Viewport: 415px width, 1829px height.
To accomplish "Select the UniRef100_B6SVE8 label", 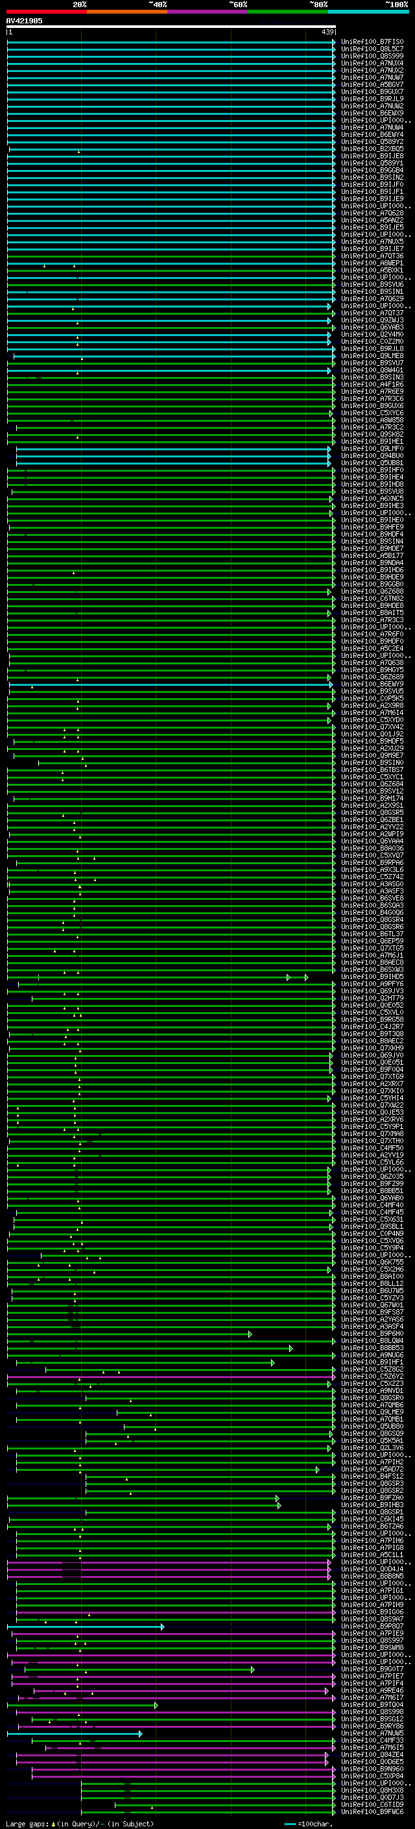I will point(372,897).
